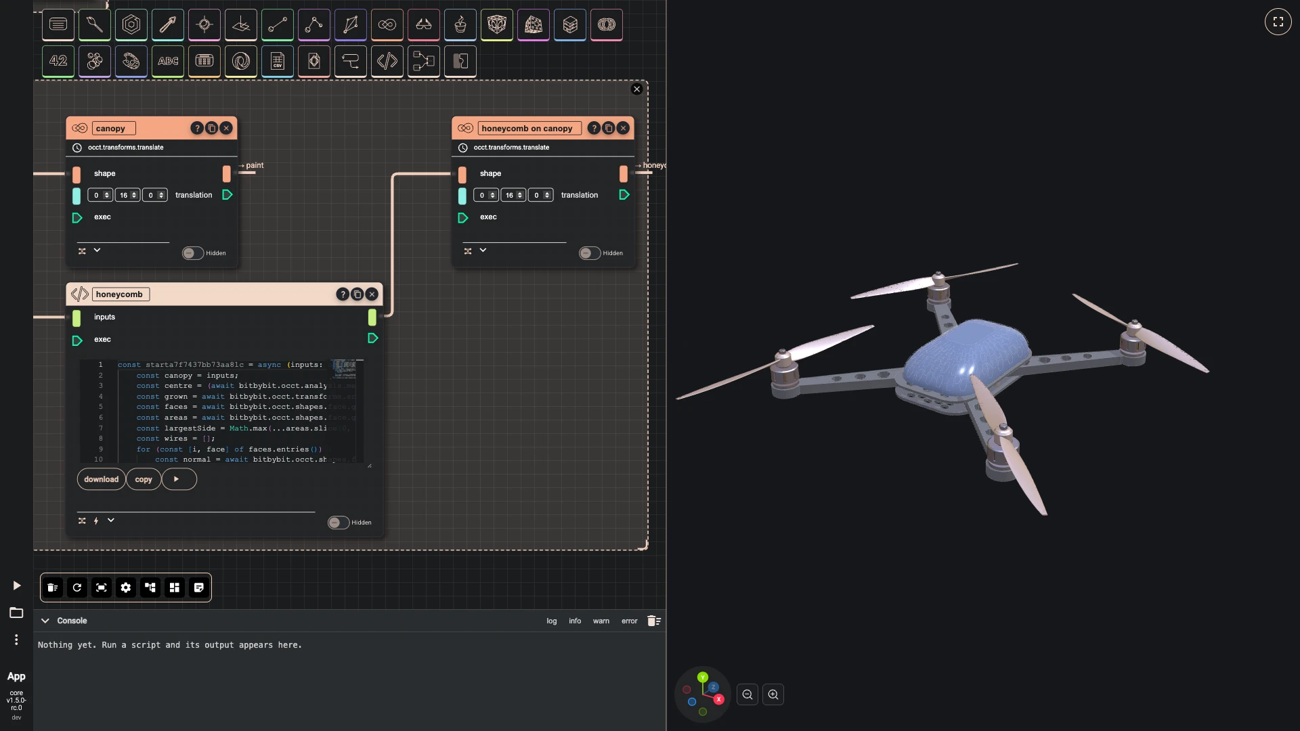Open the calendar grid category icon

click(204, 61)
